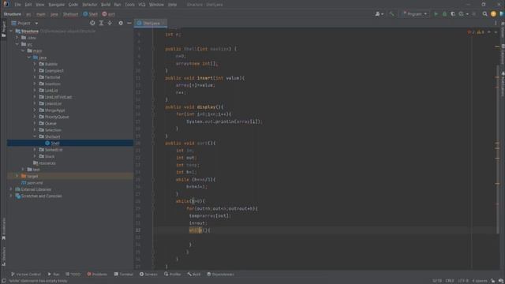The height and width of the screenshot is (284, 505).
Task: Expand the PriorityQueue package
Action: pos(35,117)
